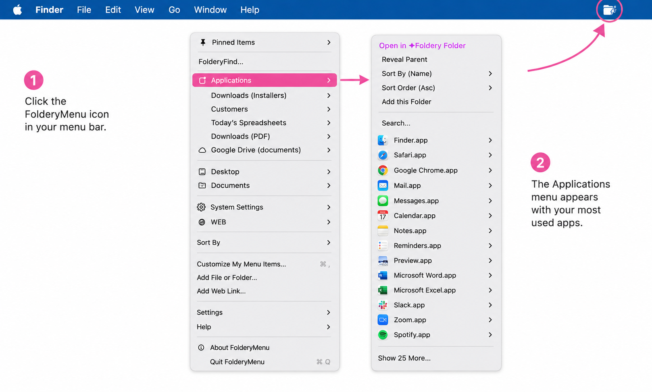
Task: Click the Finder.app icon
Action: click(383, 140)
